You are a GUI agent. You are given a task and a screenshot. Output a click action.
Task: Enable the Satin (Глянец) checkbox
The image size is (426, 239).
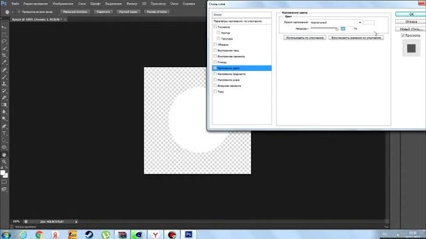click(215, 62)
